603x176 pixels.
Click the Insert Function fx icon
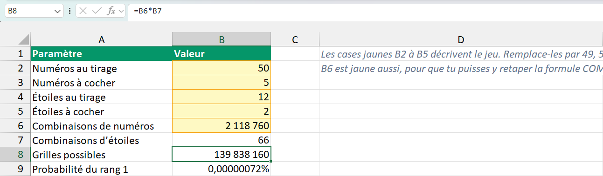tap(111, 11)
